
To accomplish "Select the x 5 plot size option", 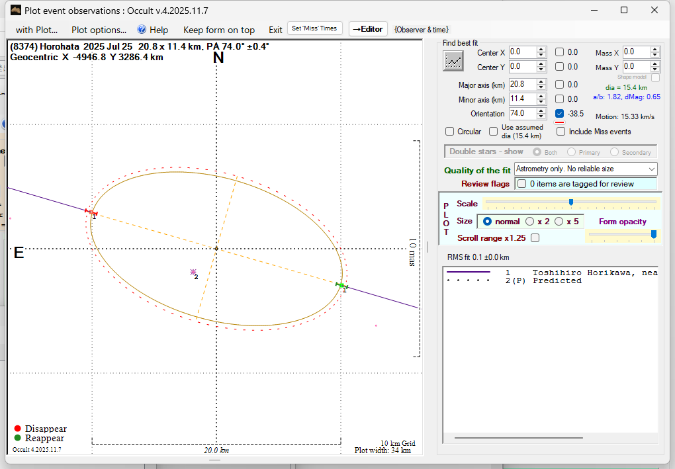I will point(559,222).
